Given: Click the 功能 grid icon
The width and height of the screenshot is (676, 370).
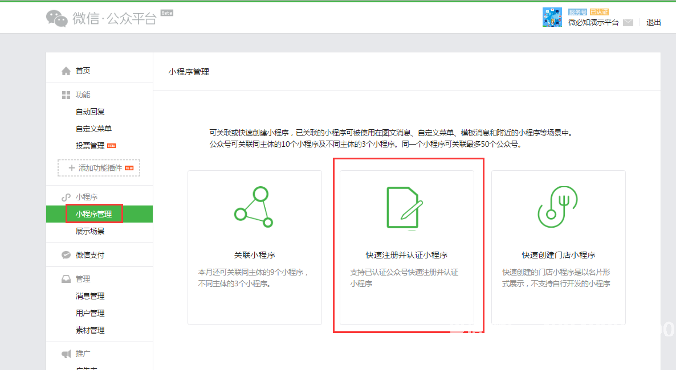Looking at the screenshot, I should coord(66,94).
